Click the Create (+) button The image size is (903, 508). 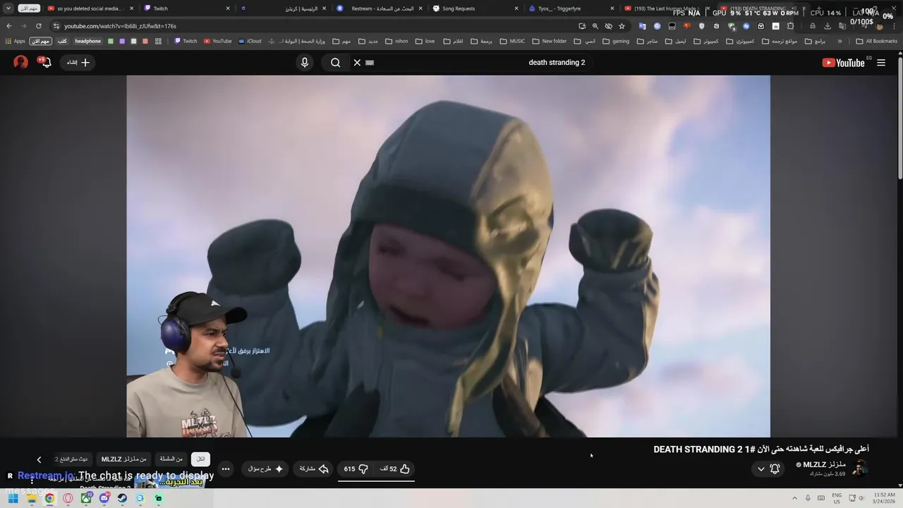78,63
